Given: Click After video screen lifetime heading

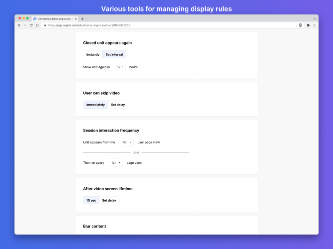Looking at the screenshot, I should point(108,189).
